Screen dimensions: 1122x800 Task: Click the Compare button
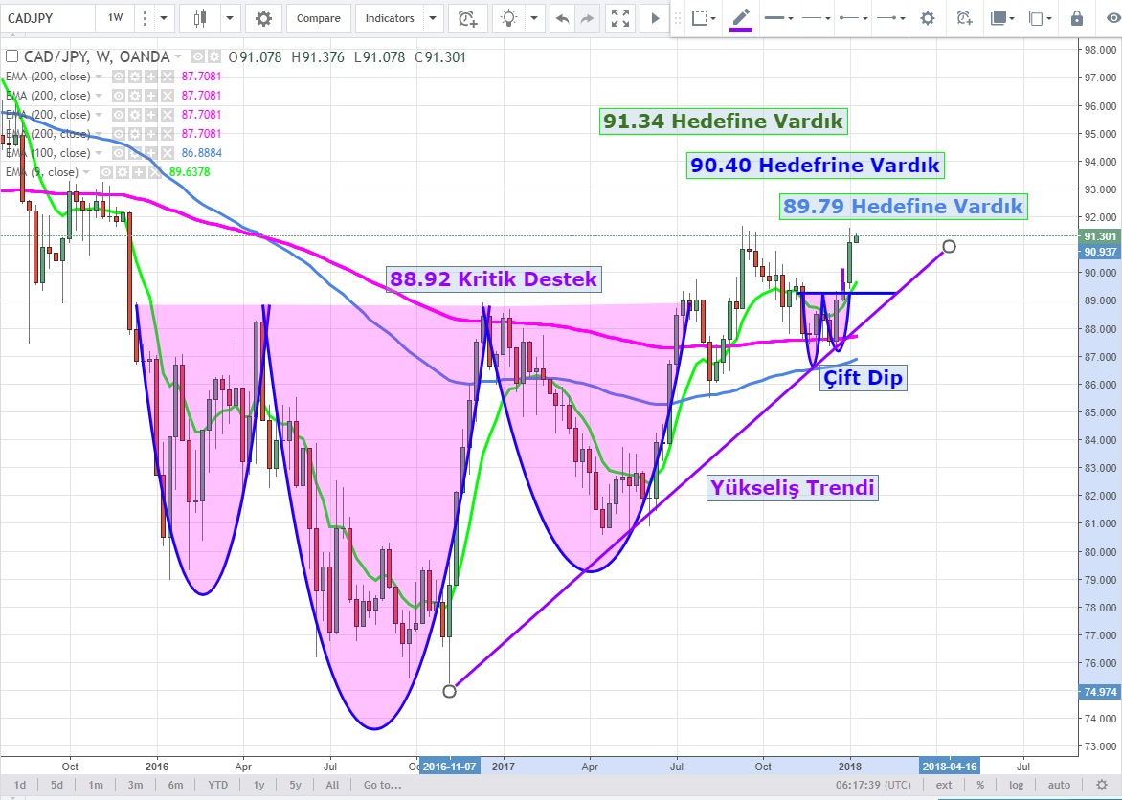(x=318, y=18)
